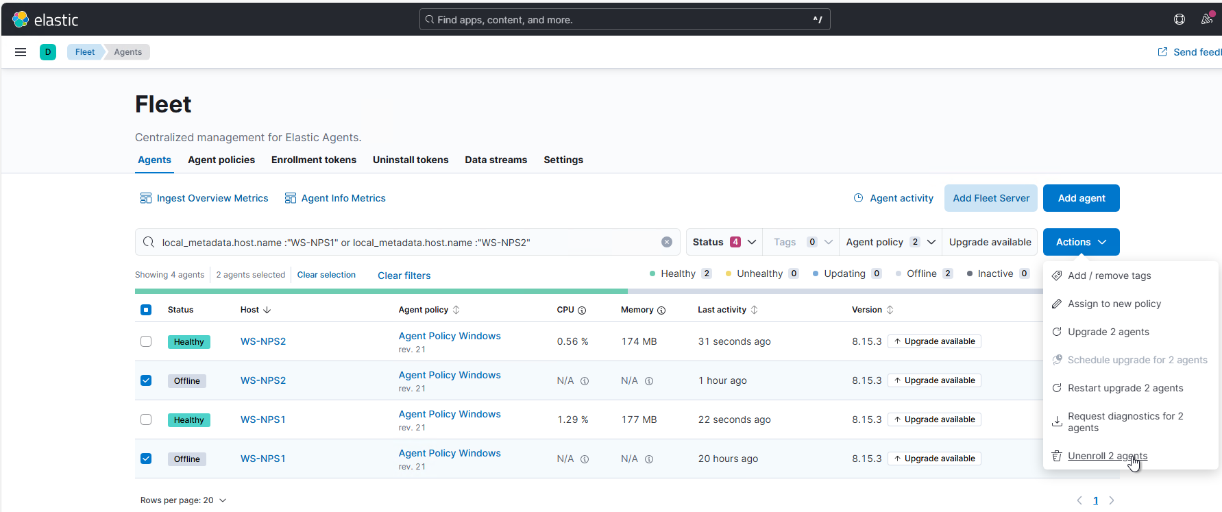Deselect the offline WS-NPS1 agent checkbox

(x=146, y=459)
